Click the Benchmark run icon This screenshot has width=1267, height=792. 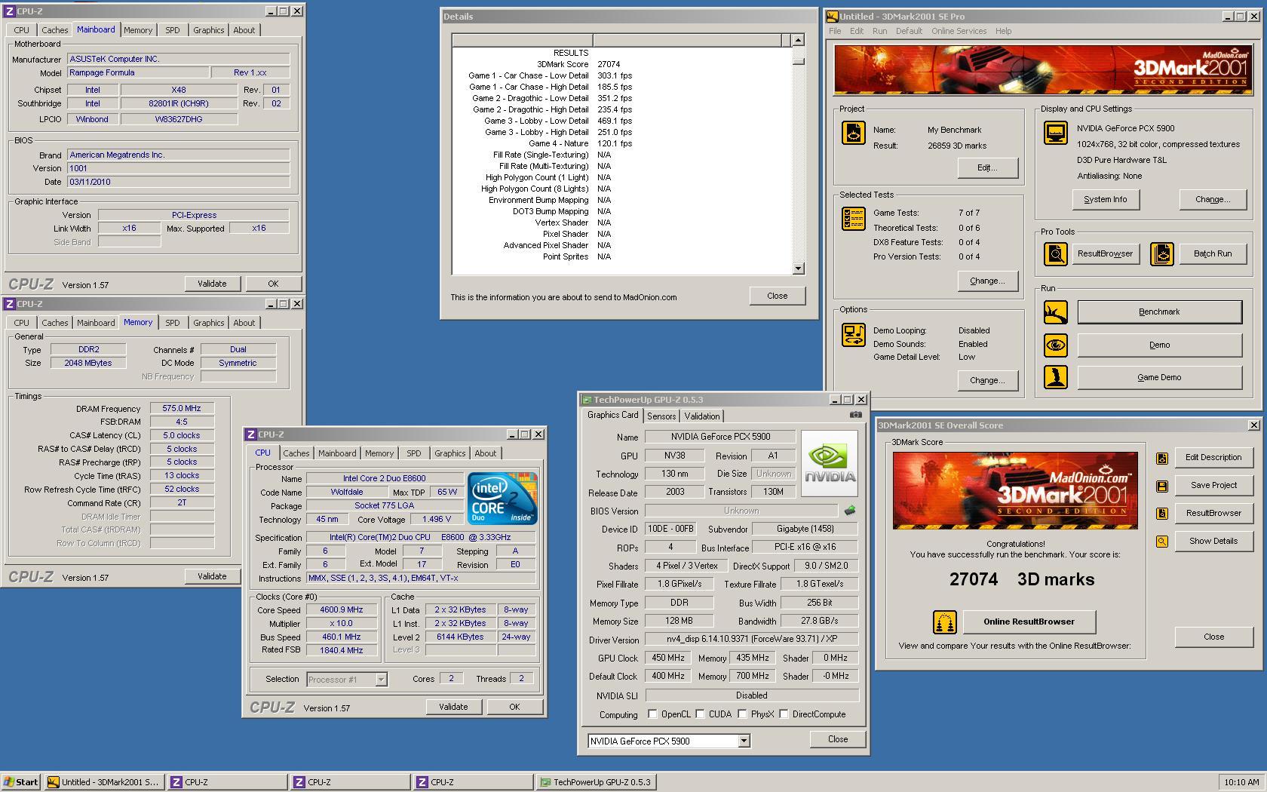1055,312
